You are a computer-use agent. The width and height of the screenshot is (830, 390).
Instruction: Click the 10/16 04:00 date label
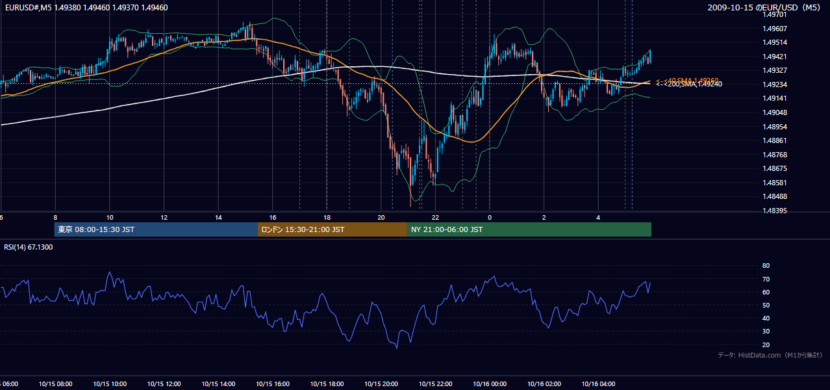pos(597,384)
